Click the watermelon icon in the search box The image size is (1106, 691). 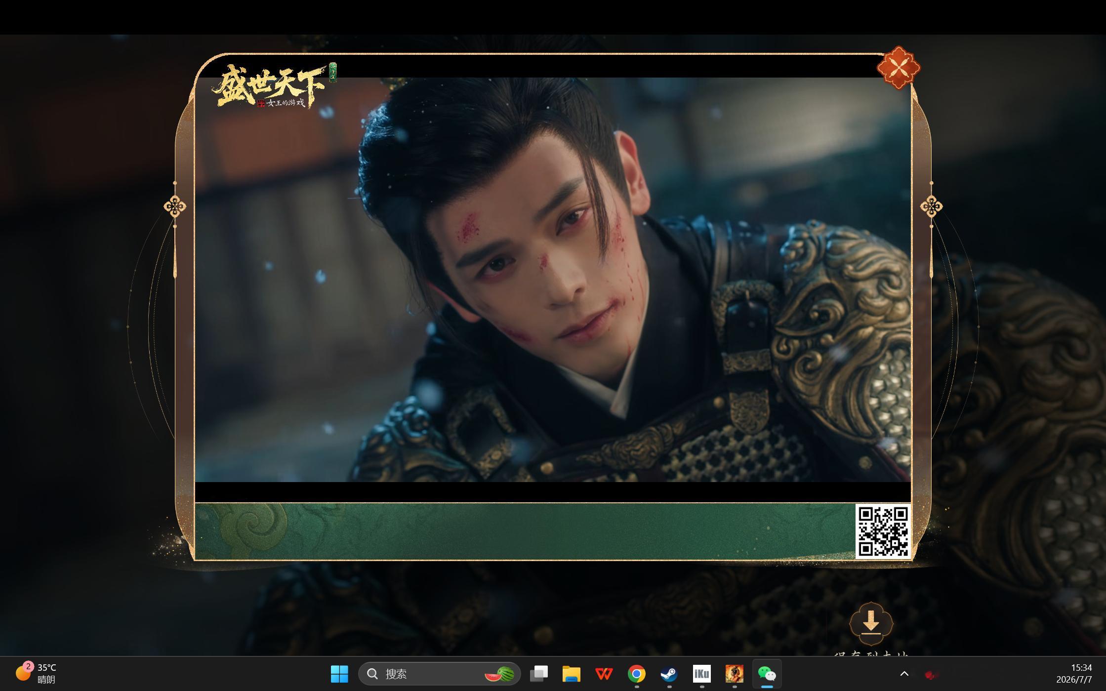pos(499,674)
